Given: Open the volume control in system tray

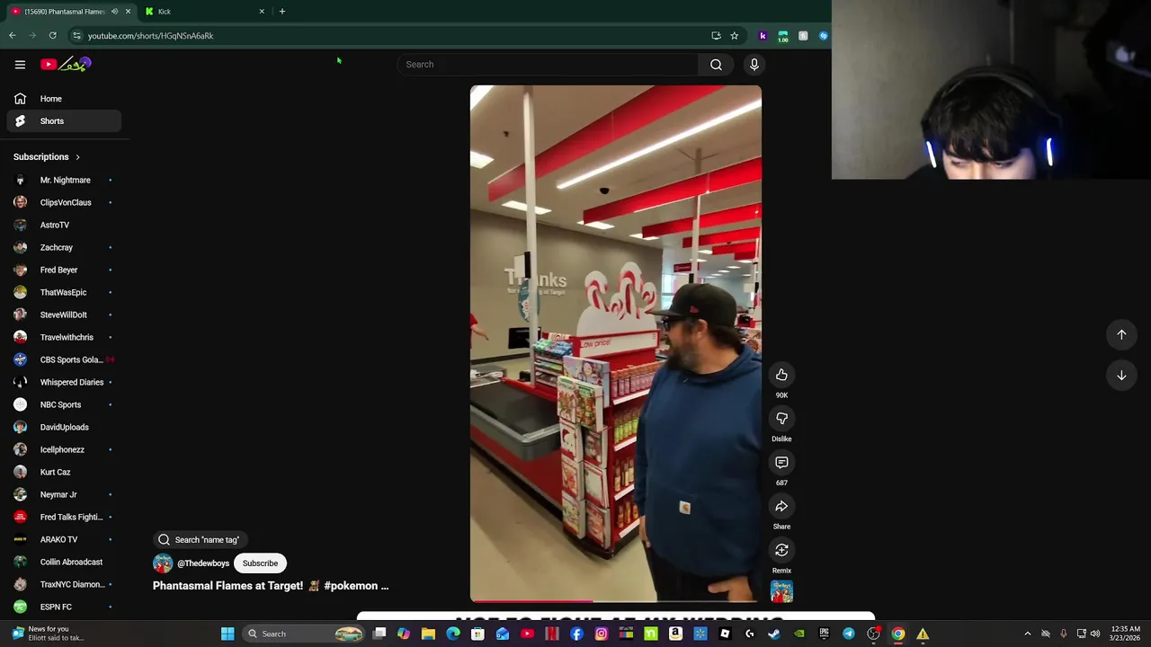Looking at the screenshot, I should [1095, 634].
